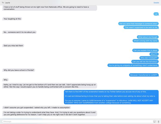Select 'No... someone sent it to me about you' message
This screenshot has width=161, height=124.
[19, 32]
